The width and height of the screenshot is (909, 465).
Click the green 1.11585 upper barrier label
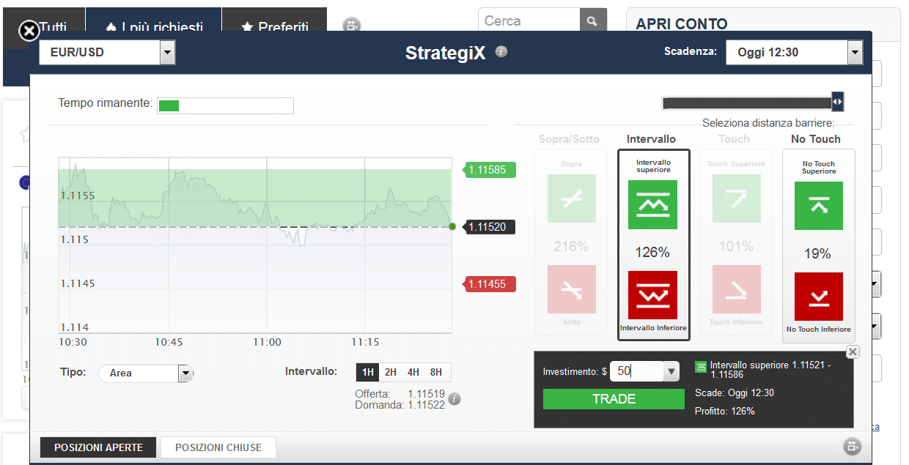coord(489,170)
